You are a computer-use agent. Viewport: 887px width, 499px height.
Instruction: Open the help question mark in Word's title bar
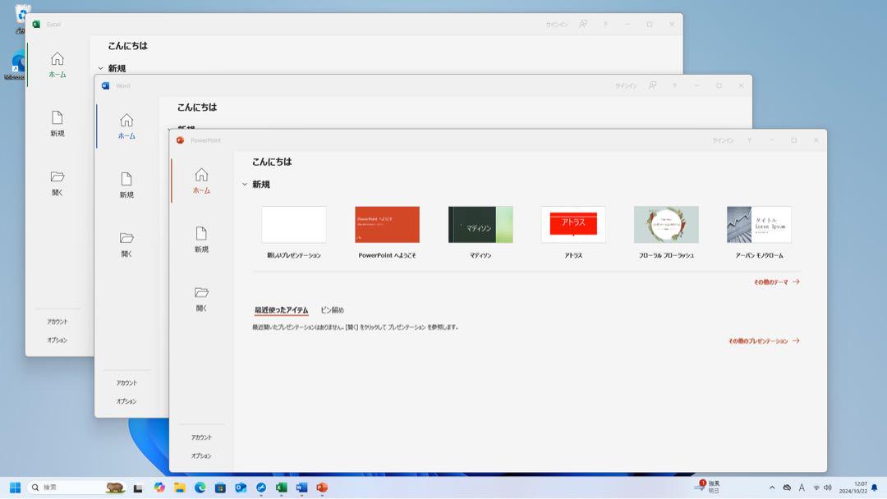(x=674, y=86)
